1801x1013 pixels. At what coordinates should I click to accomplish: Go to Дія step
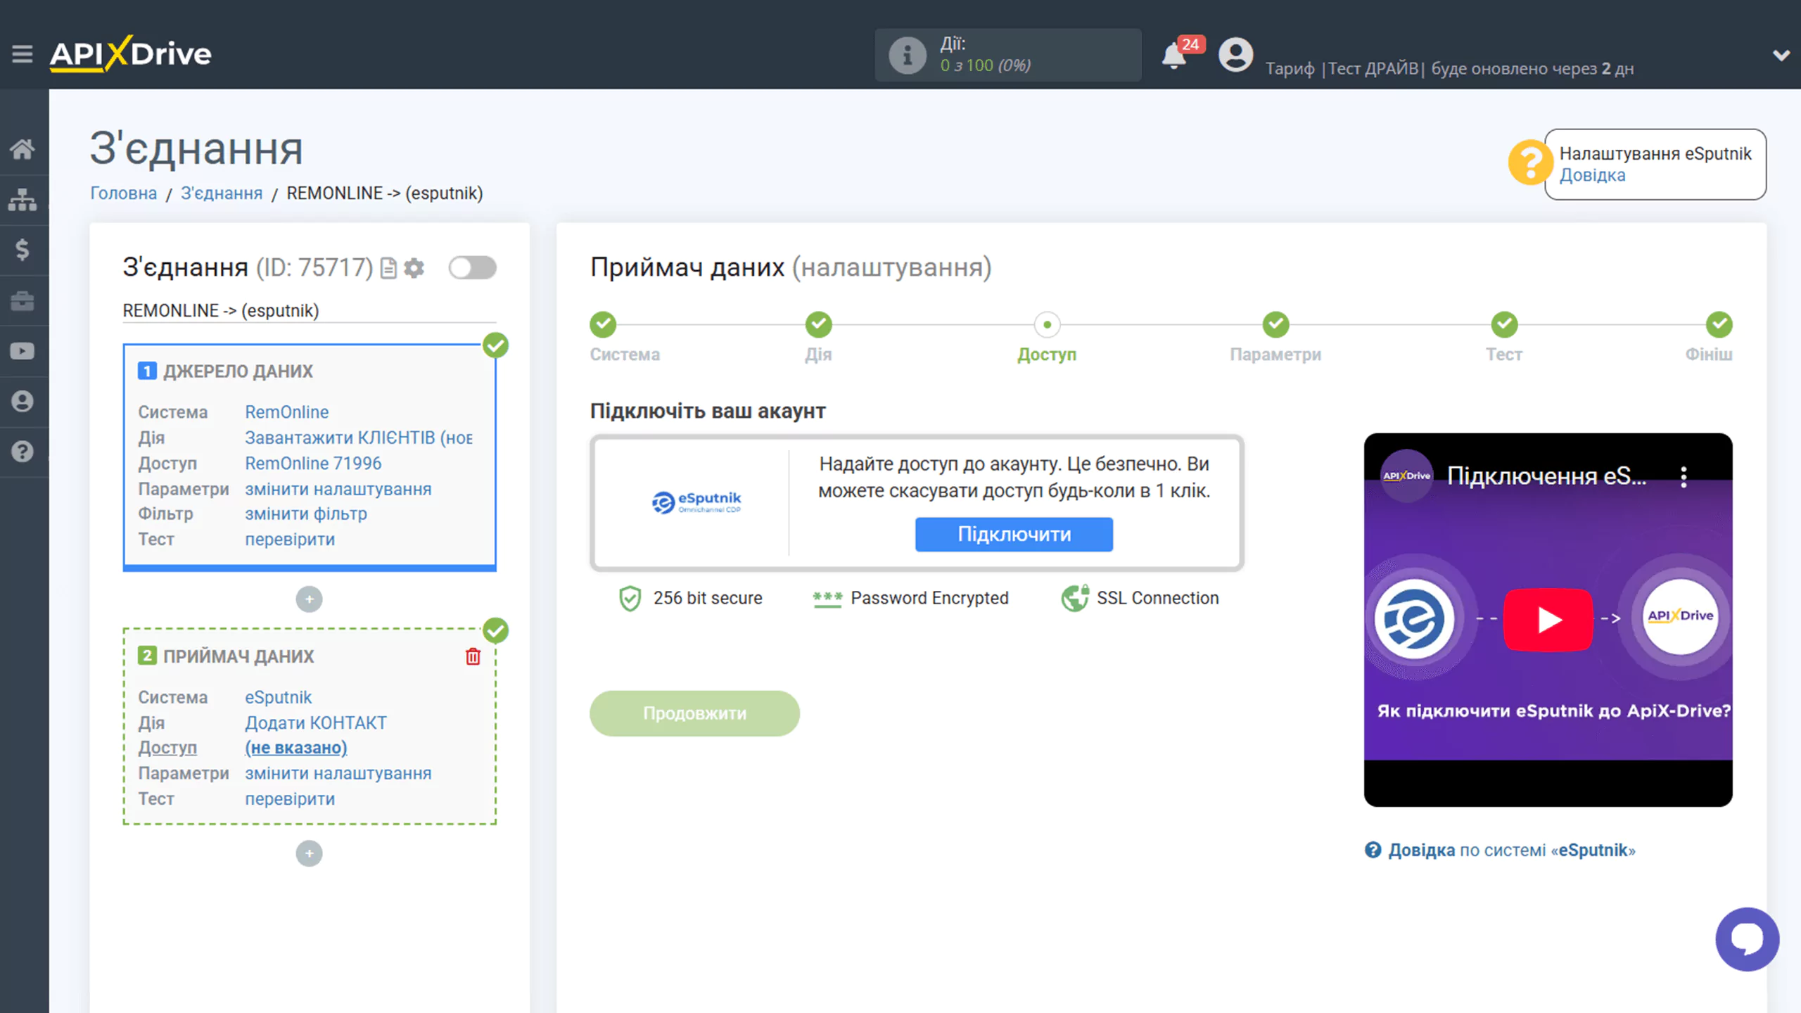click(818, 325)
